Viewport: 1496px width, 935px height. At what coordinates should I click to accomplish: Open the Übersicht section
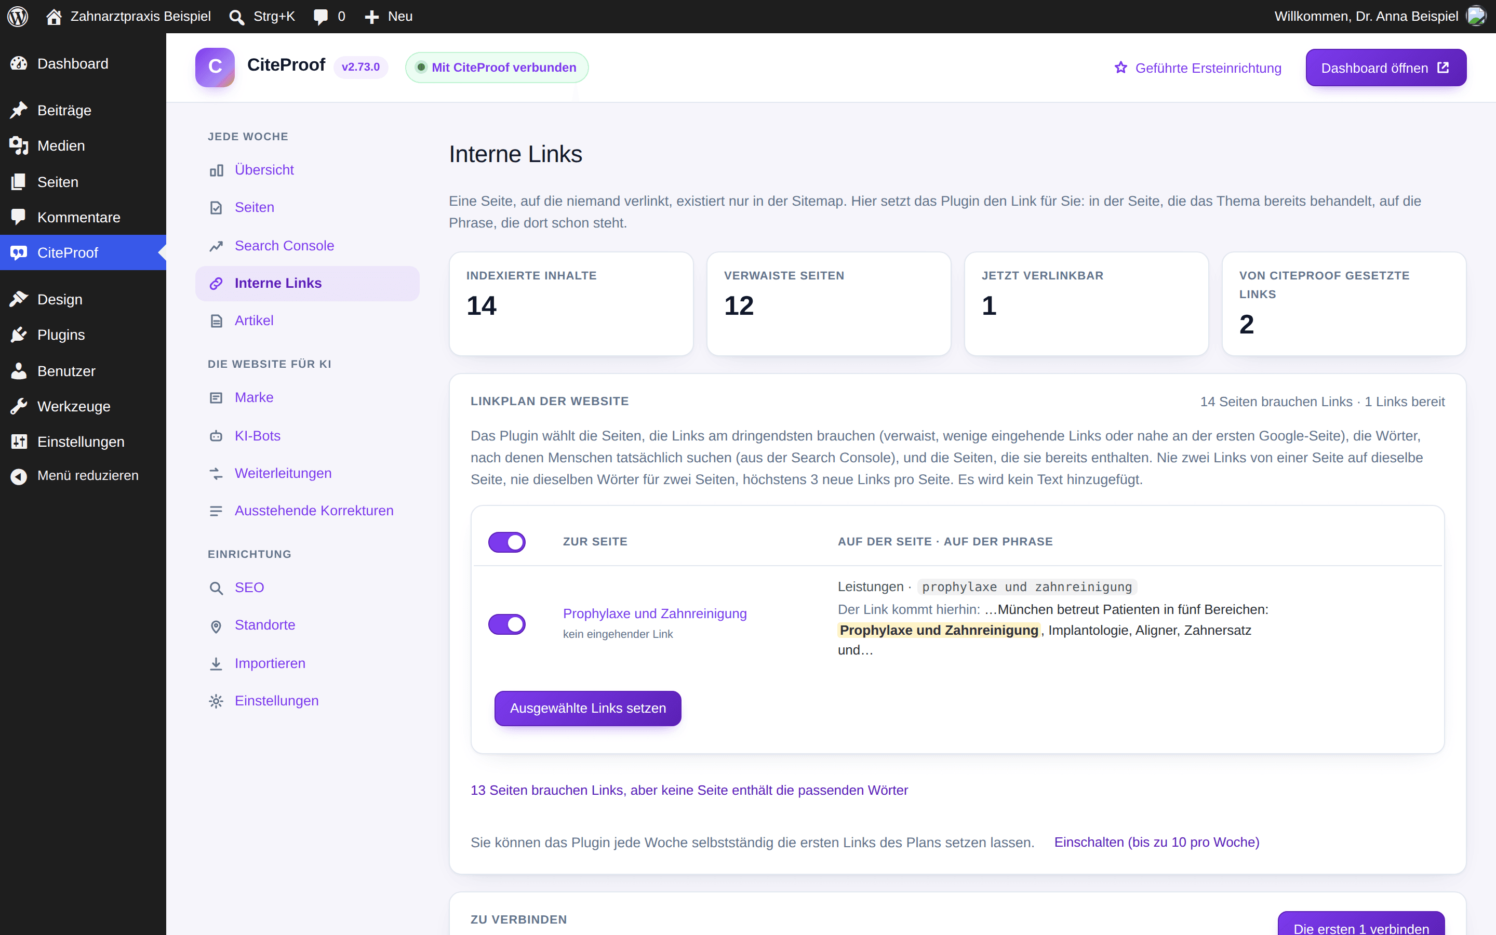(x=307, y=170)
